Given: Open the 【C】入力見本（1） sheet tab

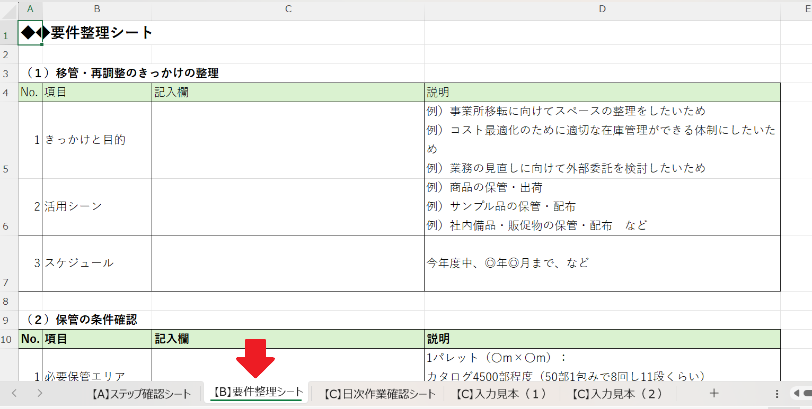Looking at the screenshot, I should pos(501,394).
